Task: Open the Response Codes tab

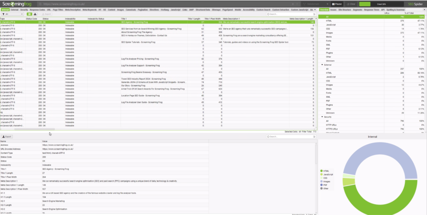Action: point(37,10)
